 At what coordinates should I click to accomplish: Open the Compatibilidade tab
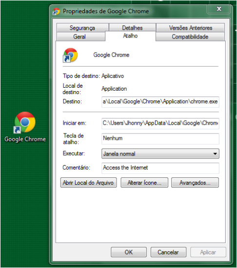click(190, 37)
